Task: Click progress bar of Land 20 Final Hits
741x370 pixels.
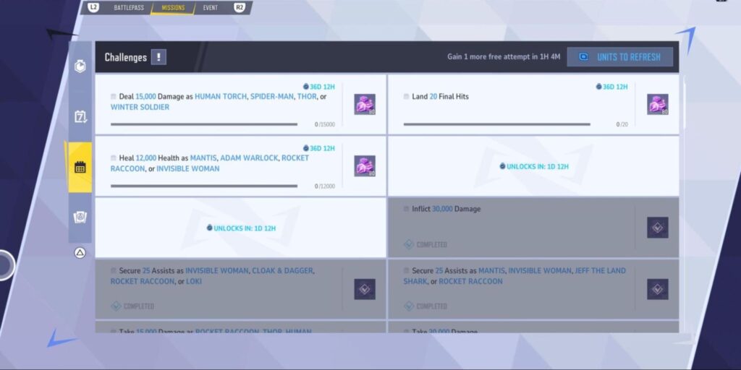Action: [x=497, y=124]
